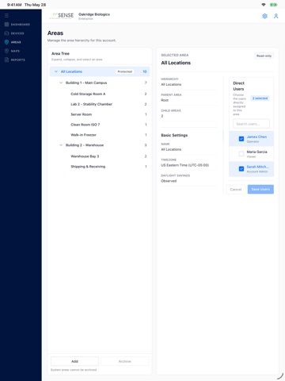
Task: Open the user profile icon
Action: point(276,16)
